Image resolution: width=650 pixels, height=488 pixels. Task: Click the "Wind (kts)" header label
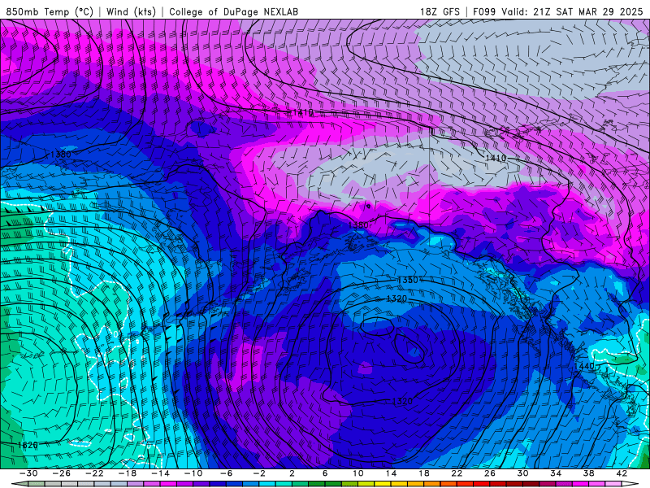(x=131, y=12)
